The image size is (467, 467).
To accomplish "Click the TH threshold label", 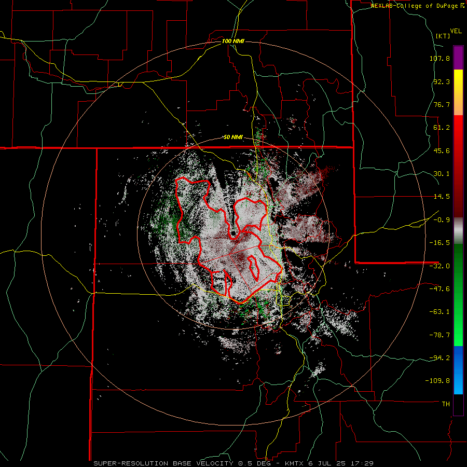I will tap(446, 404).
